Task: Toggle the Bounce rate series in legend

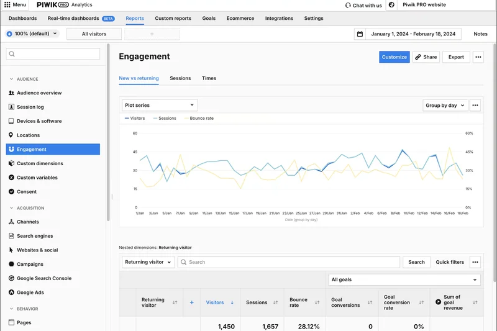Action: click(x=198, y=118)
